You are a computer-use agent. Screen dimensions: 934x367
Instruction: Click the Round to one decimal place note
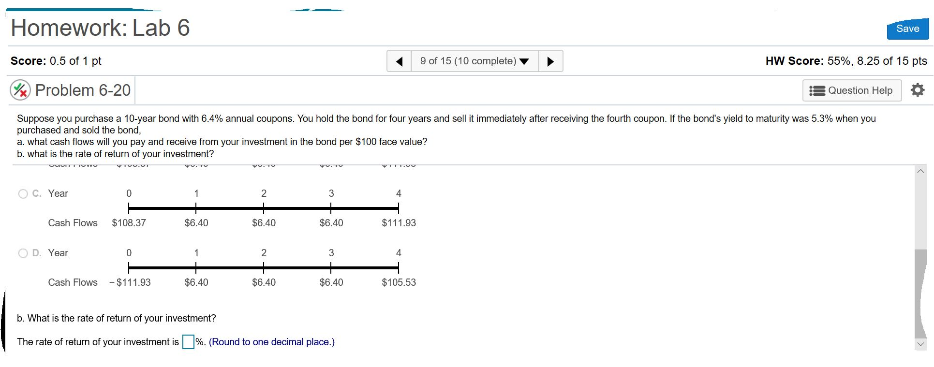coord(272,342)
